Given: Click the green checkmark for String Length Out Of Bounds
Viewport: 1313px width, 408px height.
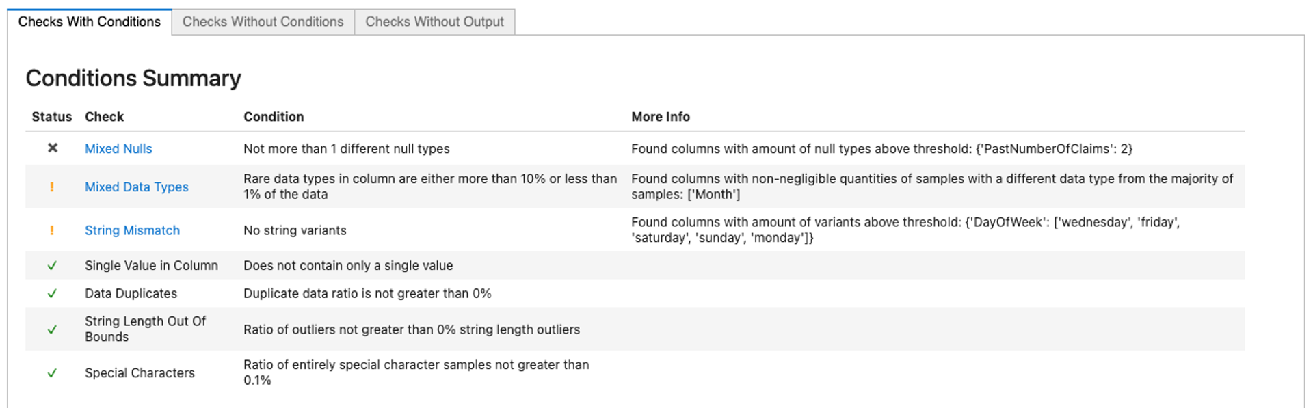Looking at the screenshot, I should click(52, 329).
